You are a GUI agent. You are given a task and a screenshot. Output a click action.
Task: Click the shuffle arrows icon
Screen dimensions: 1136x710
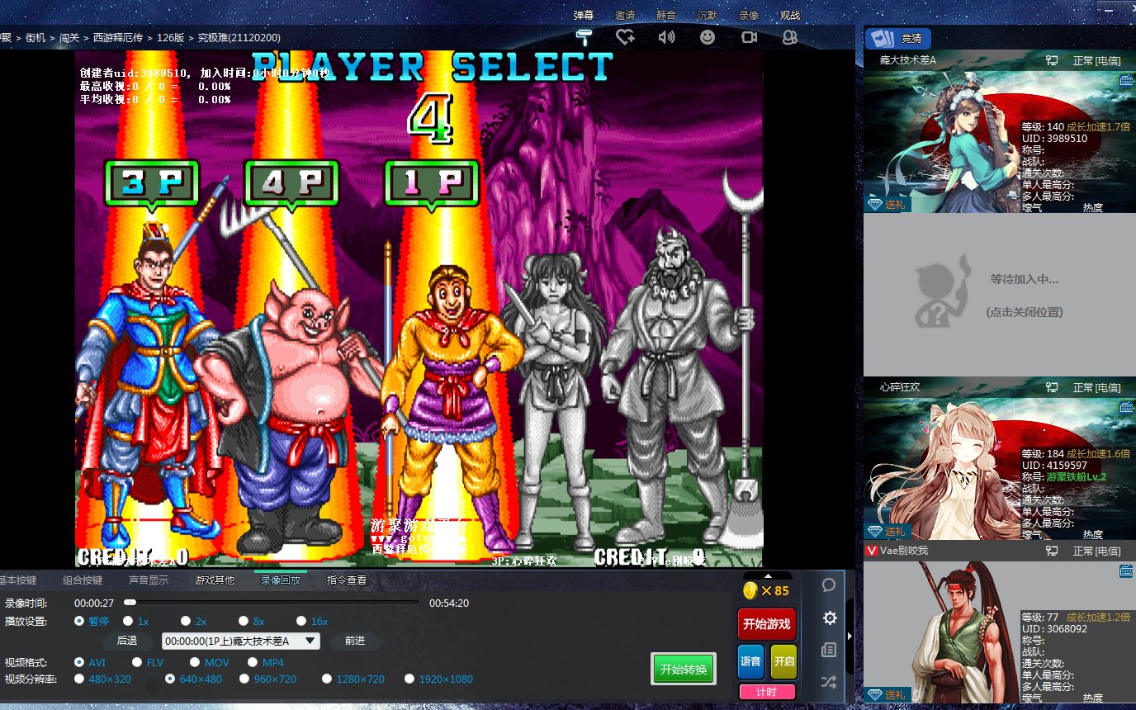point(830,682)
